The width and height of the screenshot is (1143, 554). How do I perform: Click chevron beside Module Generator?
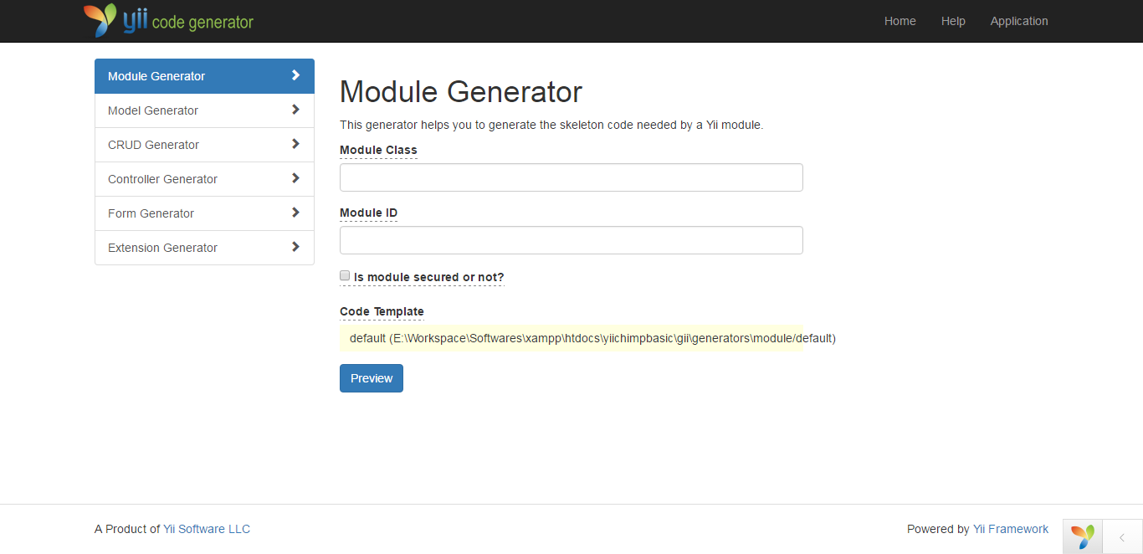(295, 75)
